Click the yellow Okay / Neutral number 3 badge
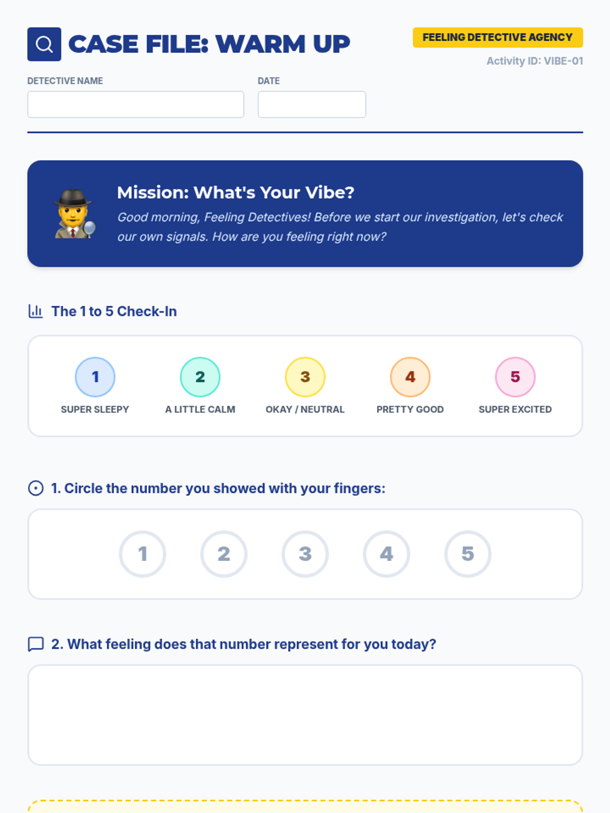The width and height of the screenshot is (610, 813). pyautogui.click(x=305, y=377)
